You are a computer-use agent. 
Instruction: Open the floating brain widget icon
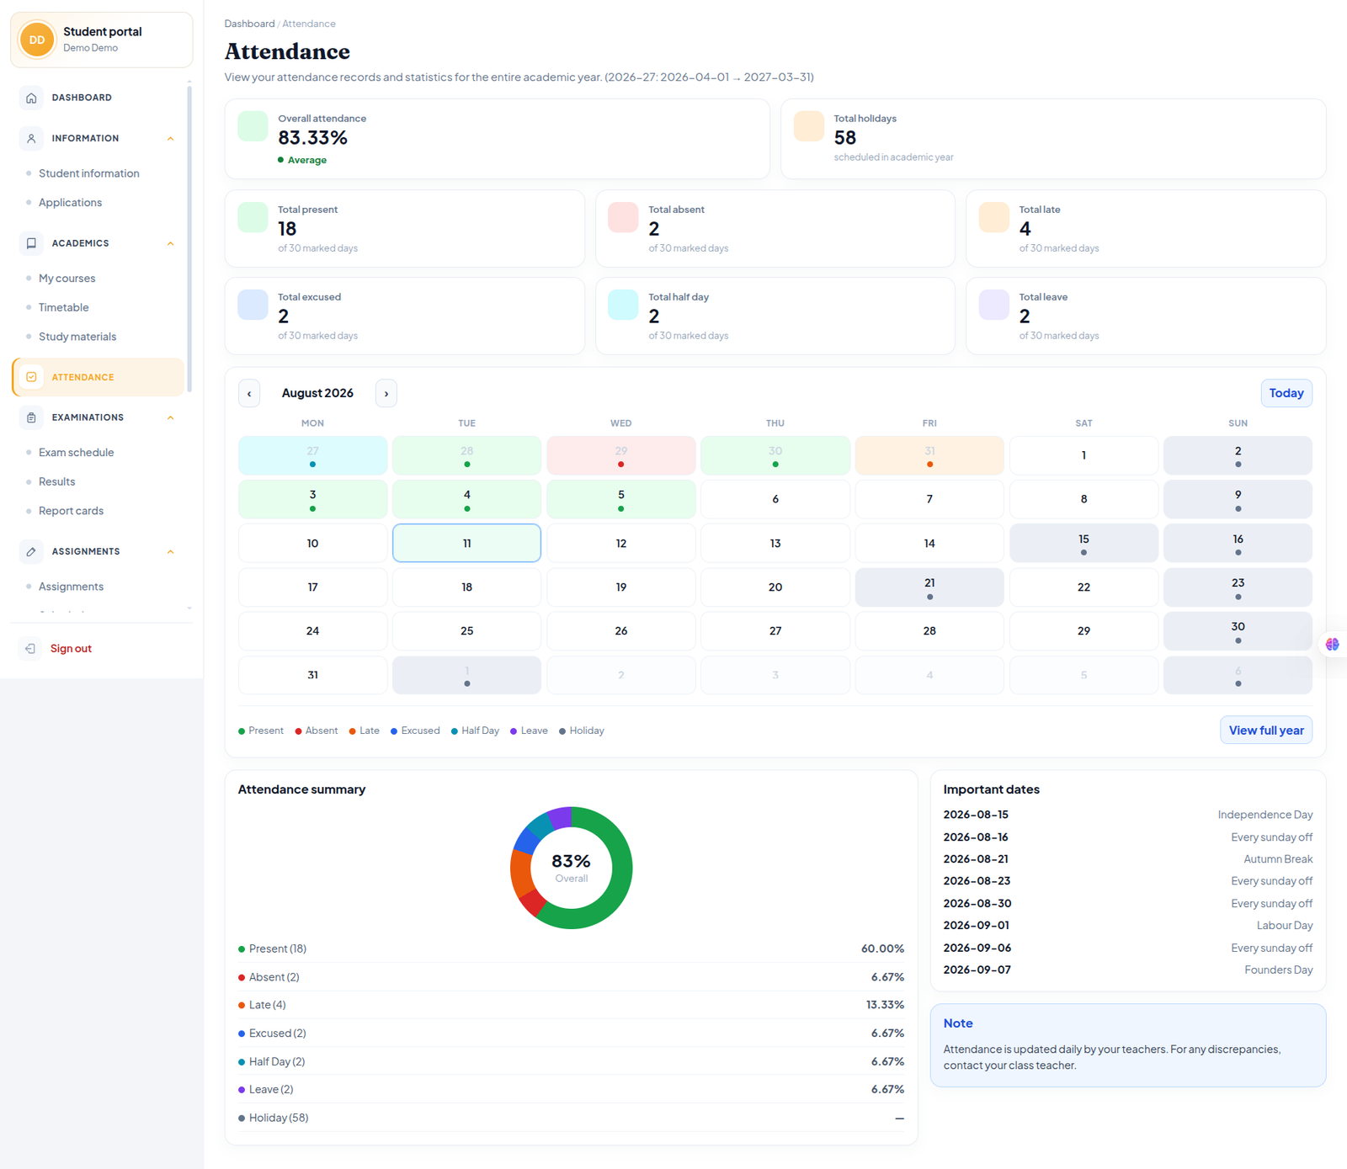pos(1332,645)
